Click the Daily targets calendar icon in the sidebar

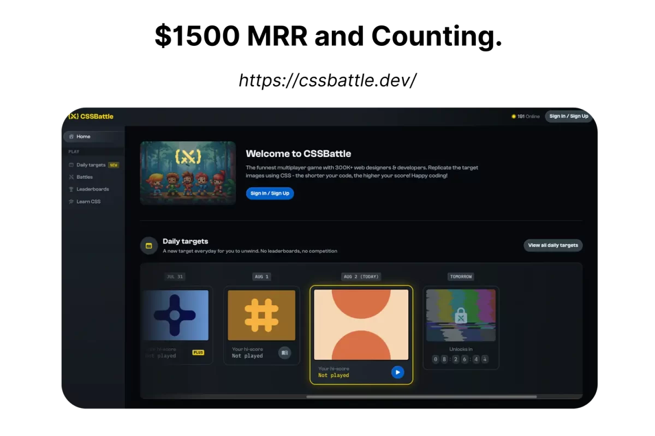pos(71,165)
